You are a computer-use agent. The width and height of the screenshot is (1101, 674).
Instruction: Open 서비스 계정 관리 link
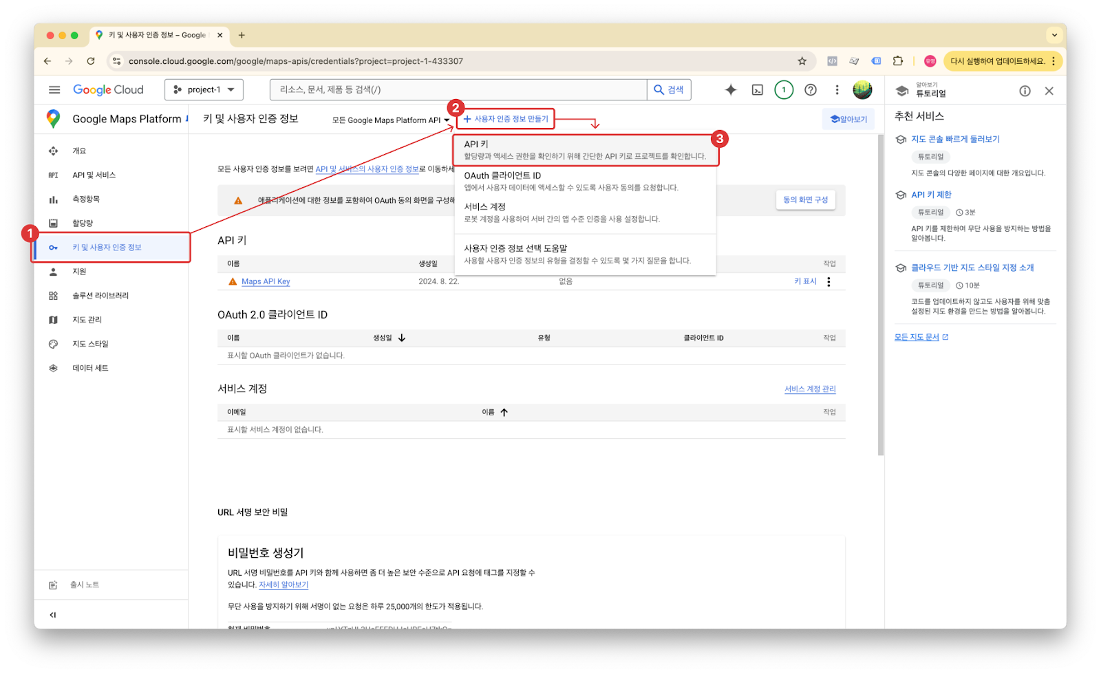(x=810, y=389)
